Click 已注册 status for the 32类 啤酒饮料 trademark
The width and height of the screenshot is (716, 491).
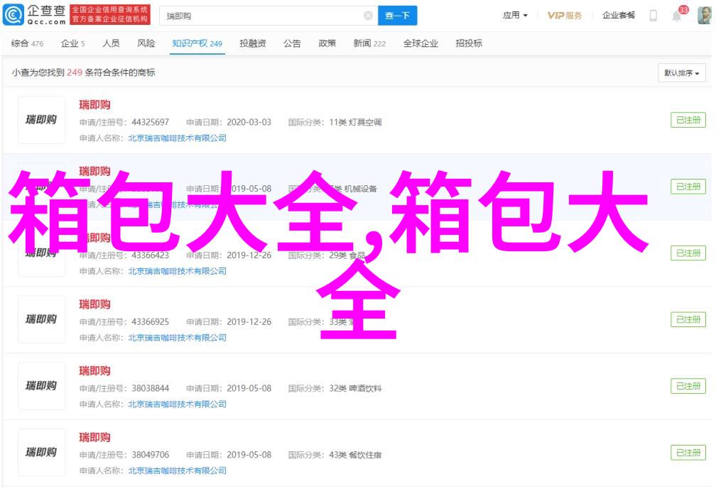688,386
